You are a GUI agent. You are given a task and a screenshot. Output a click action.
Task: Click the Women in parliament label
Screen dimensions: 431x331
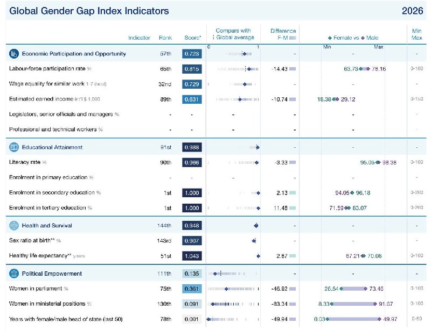[x=38, y=289]
